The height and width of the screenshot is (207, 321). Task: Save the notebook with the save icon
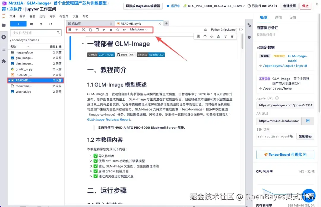click(x=70, y=30)
